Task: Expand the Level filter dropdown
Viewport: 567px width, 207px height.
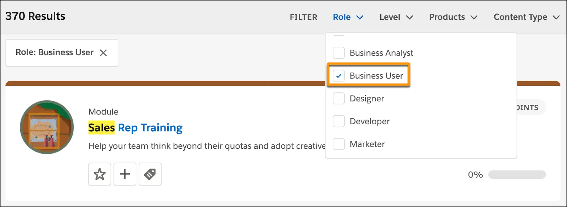Action: 396,17
